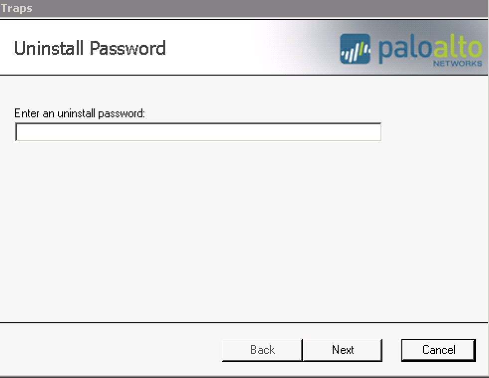
Task: Click the uninstall password text field
Action: [x=198, y=132]
